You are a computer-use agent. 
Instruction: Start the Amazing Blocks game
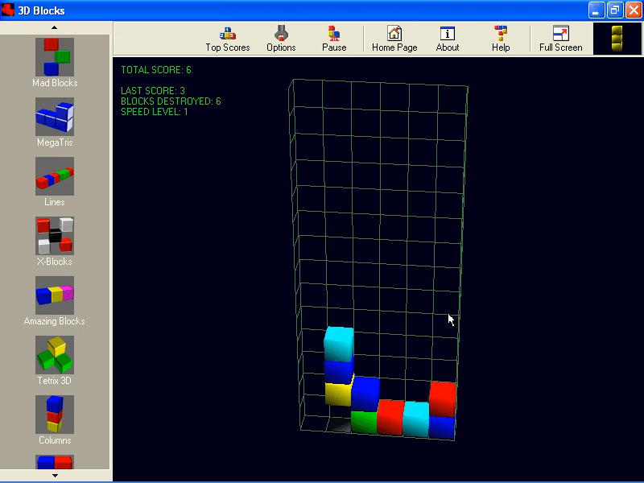(x=55, y=295)
